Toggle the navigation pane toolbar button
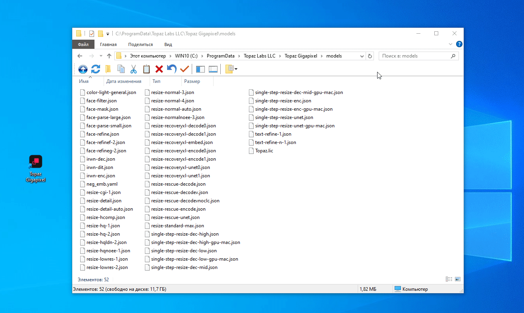 pos(200,69)
